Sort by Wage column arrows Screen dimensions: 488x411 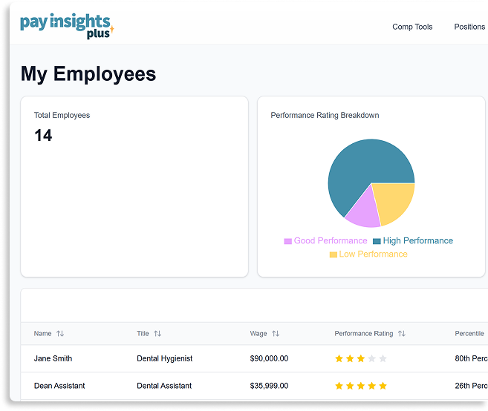276,334
